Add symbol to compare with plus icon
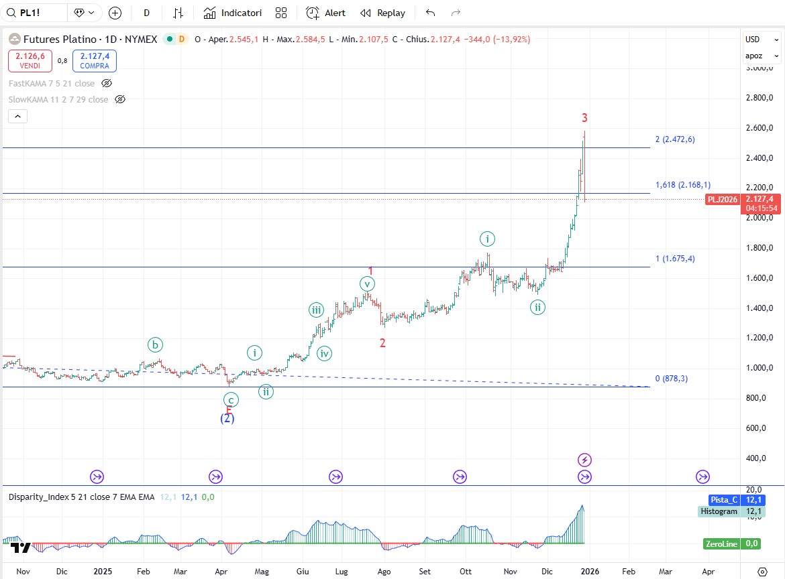The height and width of the screenshot is (579, 785). click(115, 13)
